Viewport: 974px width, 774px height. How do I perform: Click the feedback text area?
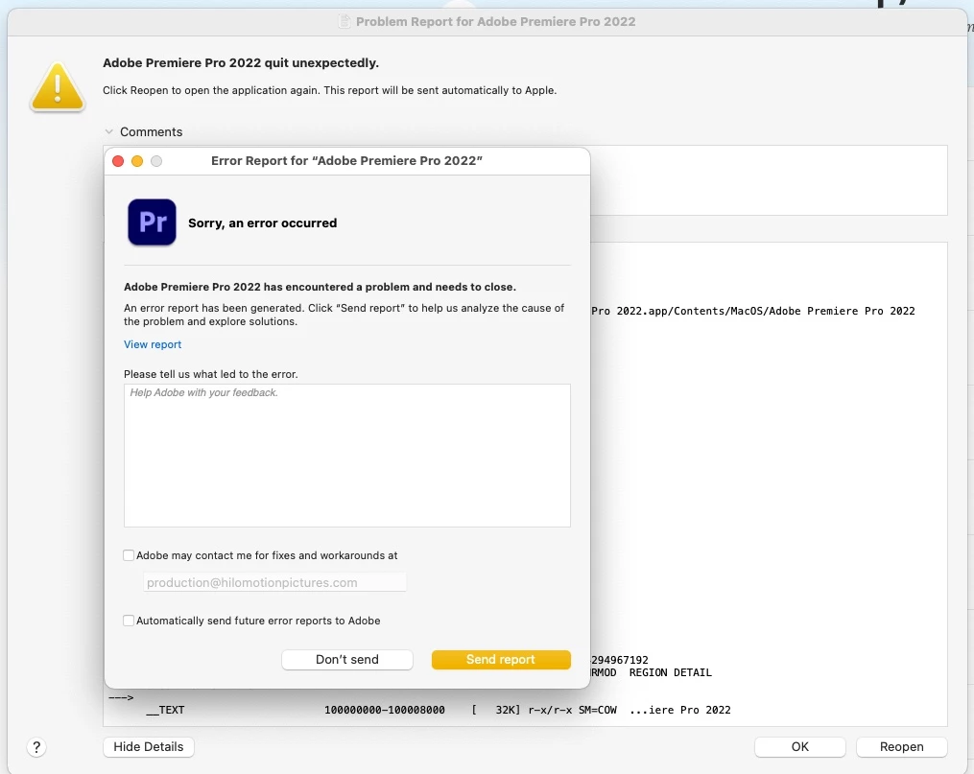347,456
